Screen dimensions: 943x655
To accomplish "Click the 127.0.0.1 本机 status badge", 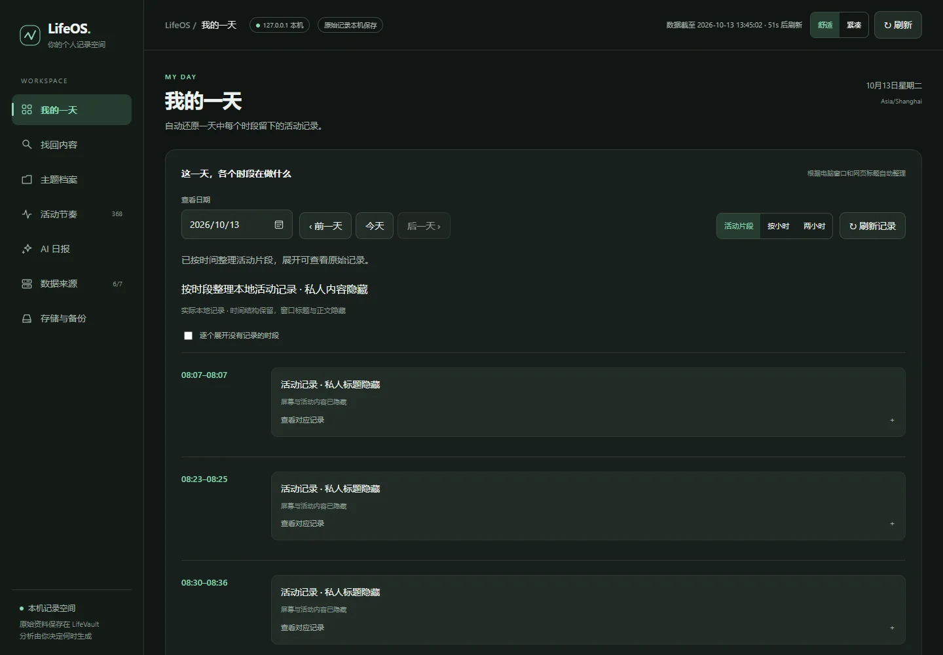I will point(280,25).
